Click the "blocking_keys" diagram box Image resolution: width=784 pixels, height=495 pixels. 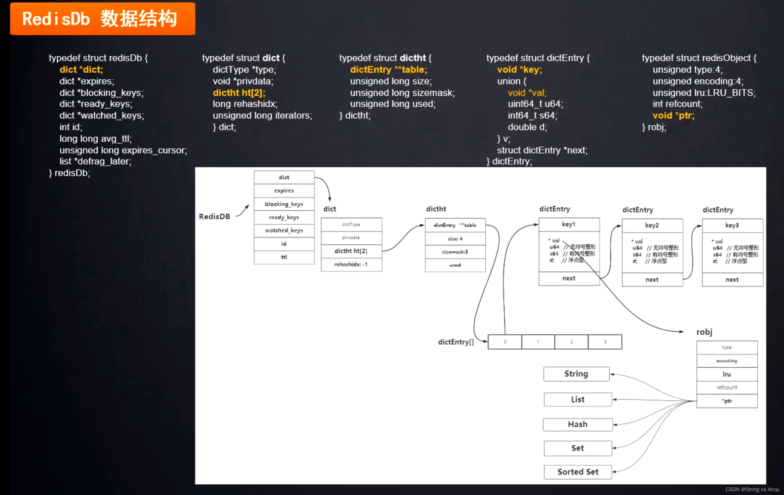pos(284,204)
